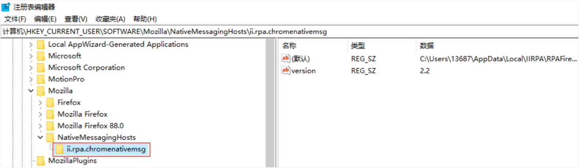The image size is (579, 168).
Task: Open the 收藏夹(A) menu
Action: point(110,19)
